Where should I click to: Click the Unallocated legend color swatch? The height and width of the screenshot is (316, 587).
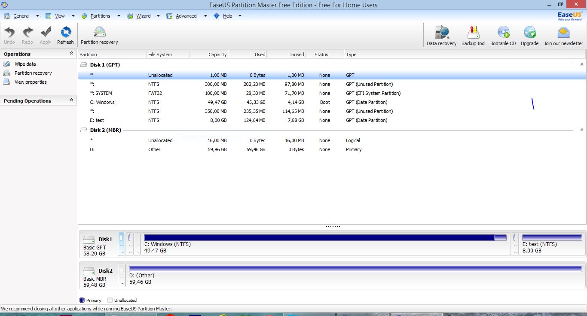(110, 300)
